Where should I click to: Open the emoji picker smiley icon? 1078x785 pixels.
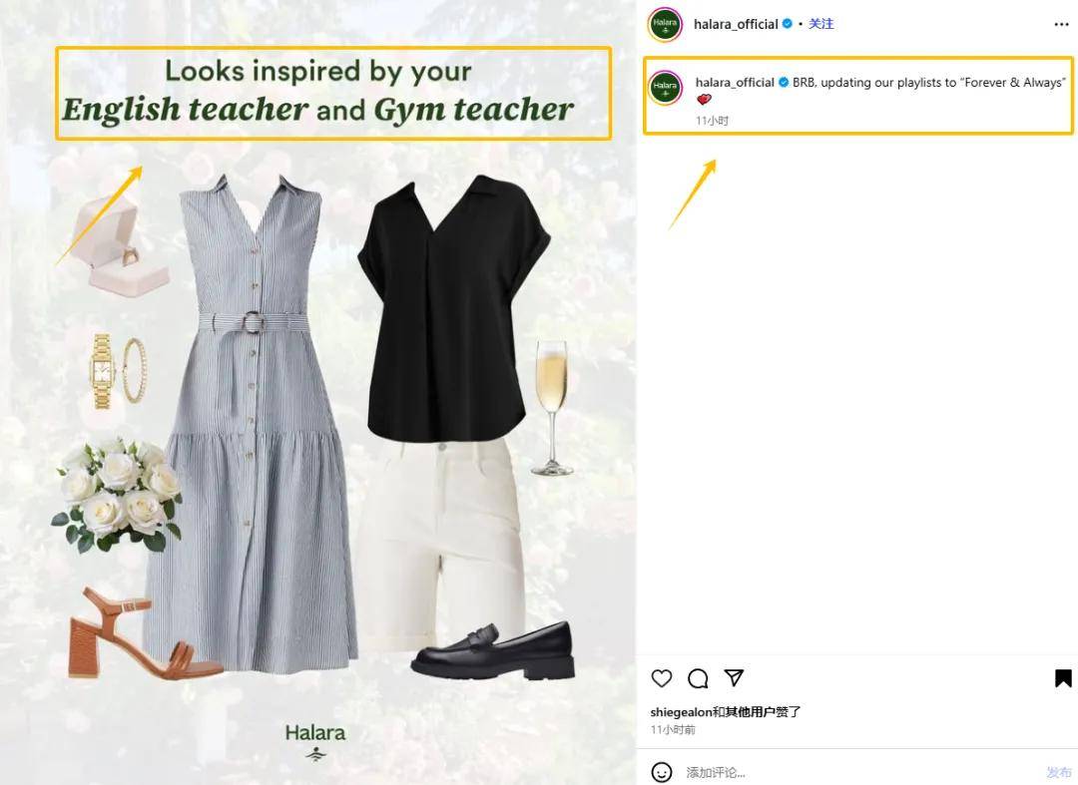coord(662,772)
